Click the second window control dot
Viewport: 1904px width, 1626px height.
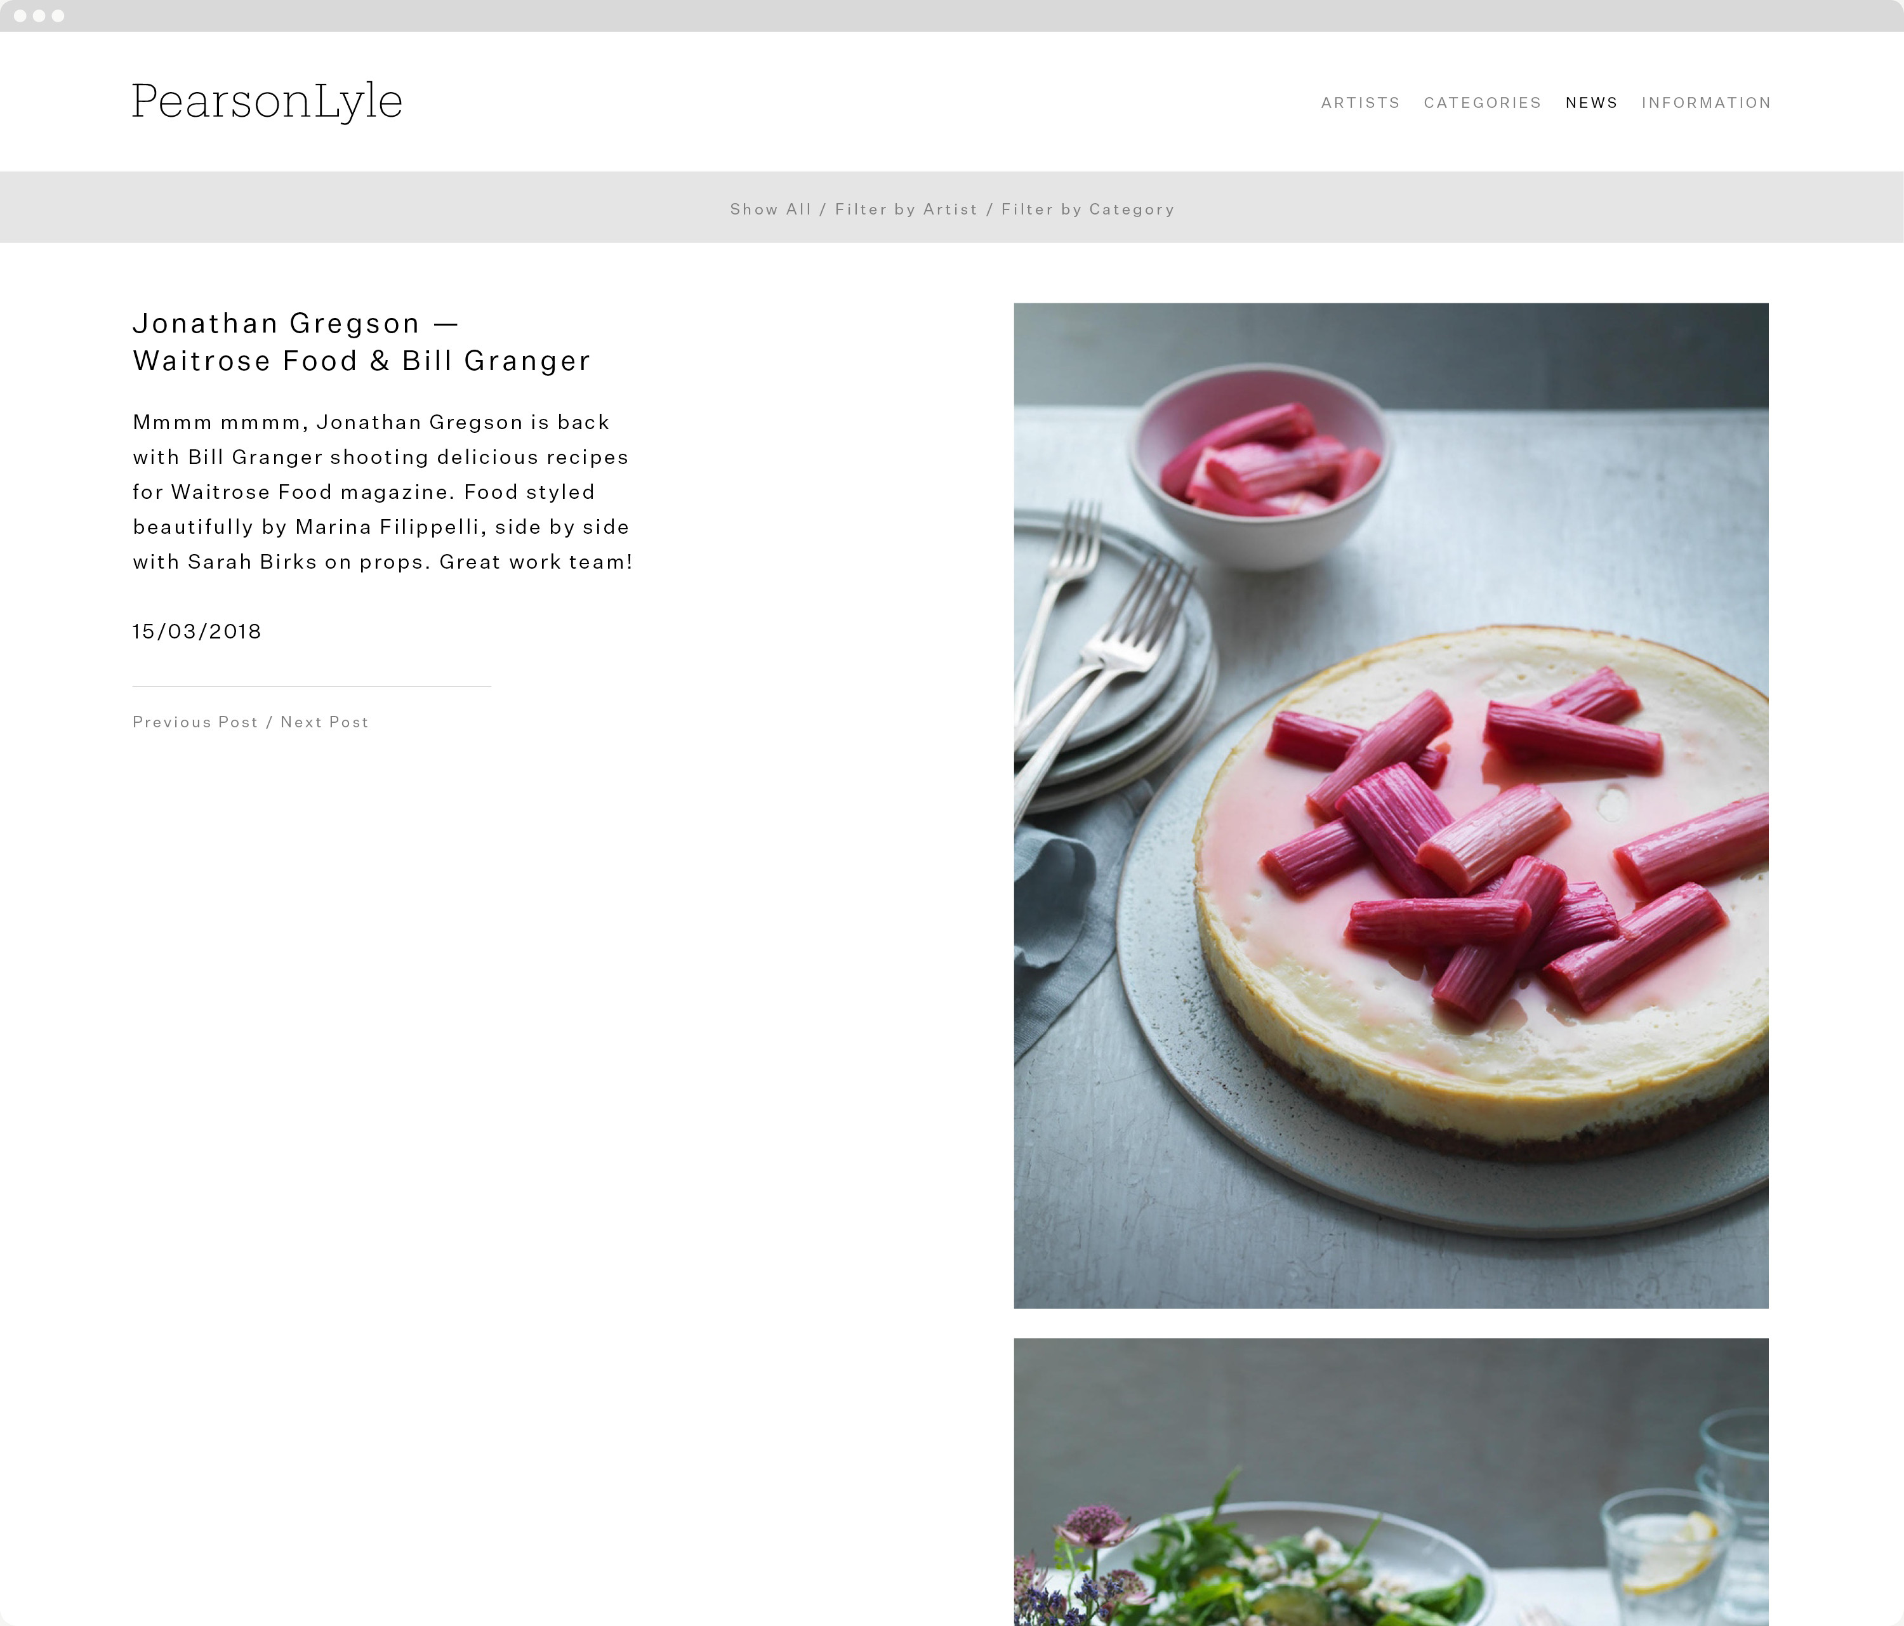(x=39, y=16)
